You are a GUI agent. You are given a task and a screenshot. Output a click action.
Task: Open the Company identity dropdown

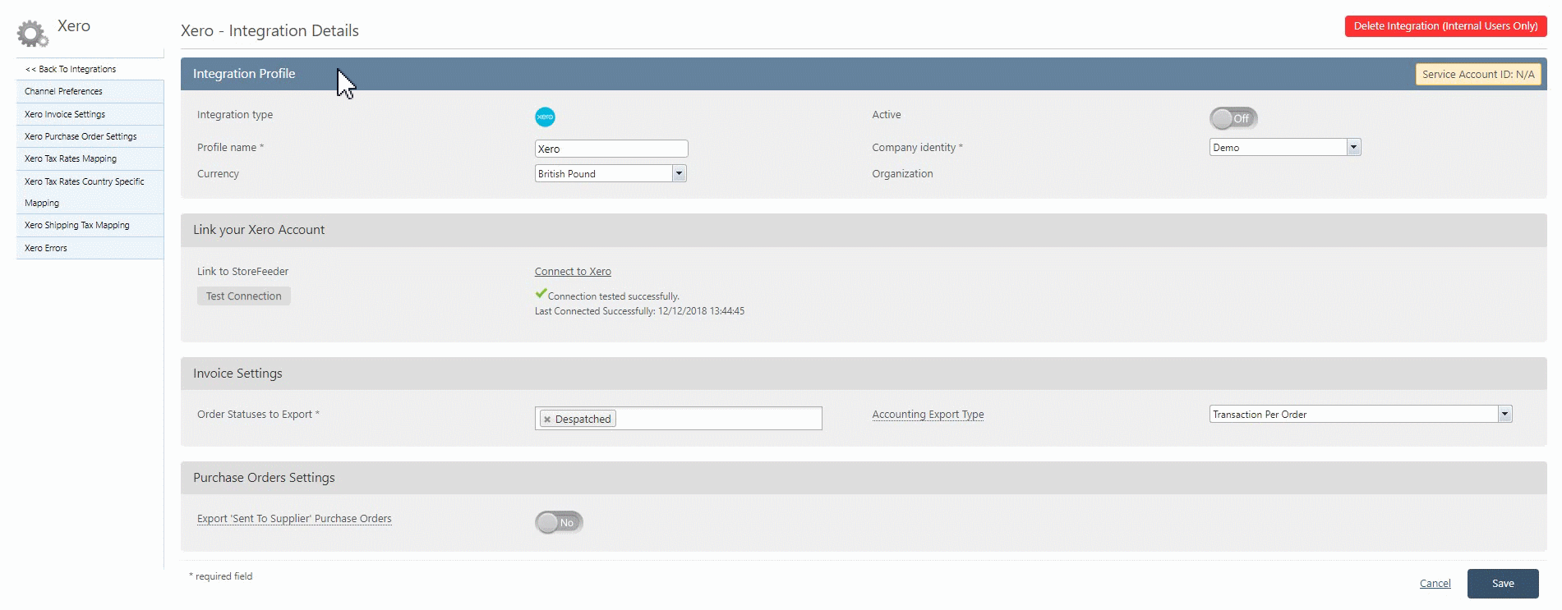click(1285, 147)
